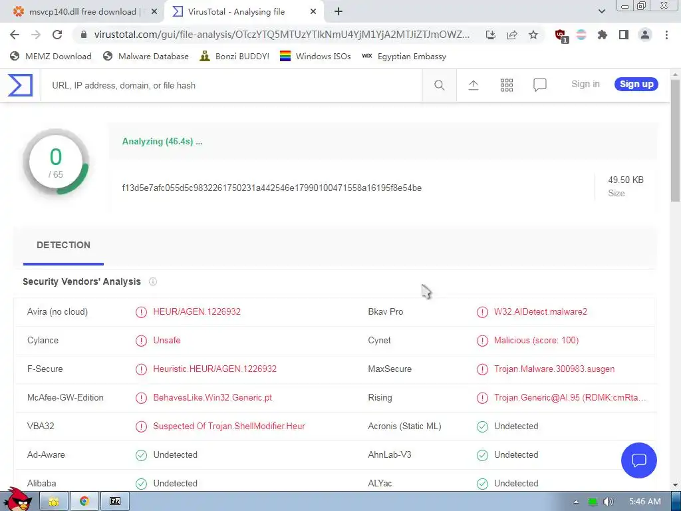Screen dimensions: 681x511
Task: Close the VirusTotal tab
Action: [x=313, y=12]
